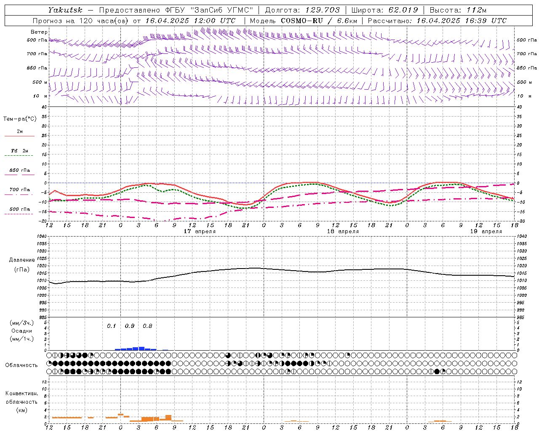Click the model name "COSMO-RU / 6.6км"
This screenshot has height=431, width=539.
point(319,21)
